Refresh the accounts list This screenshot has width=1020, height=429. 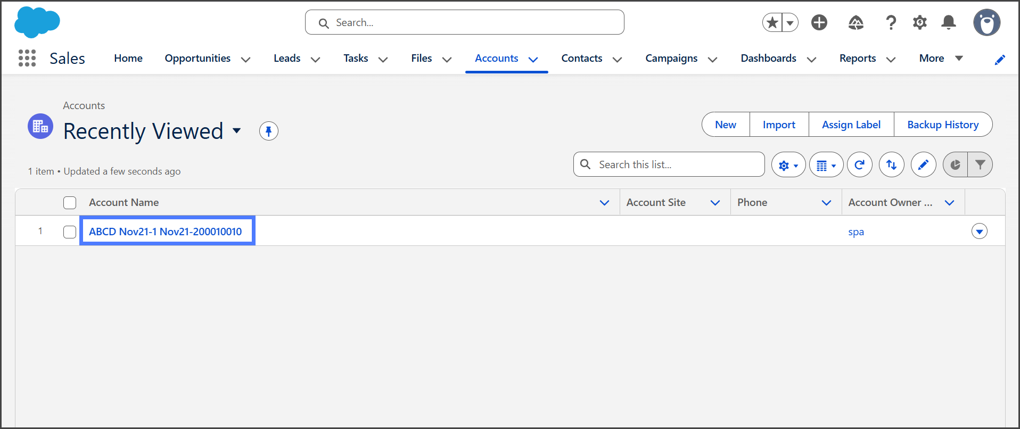(859, 164)
